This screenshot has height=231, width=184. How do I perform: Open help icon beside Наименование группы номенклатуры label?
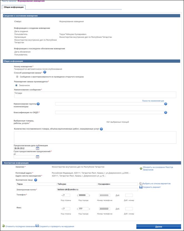38,104
